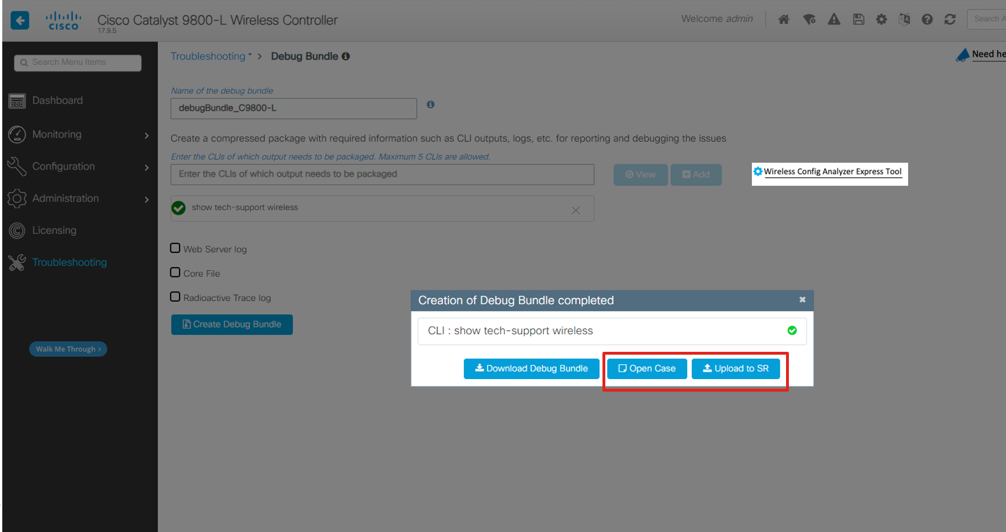Open the help question mark icon
The height and width of the screenshot is (532, 1006).
(927, 19)
